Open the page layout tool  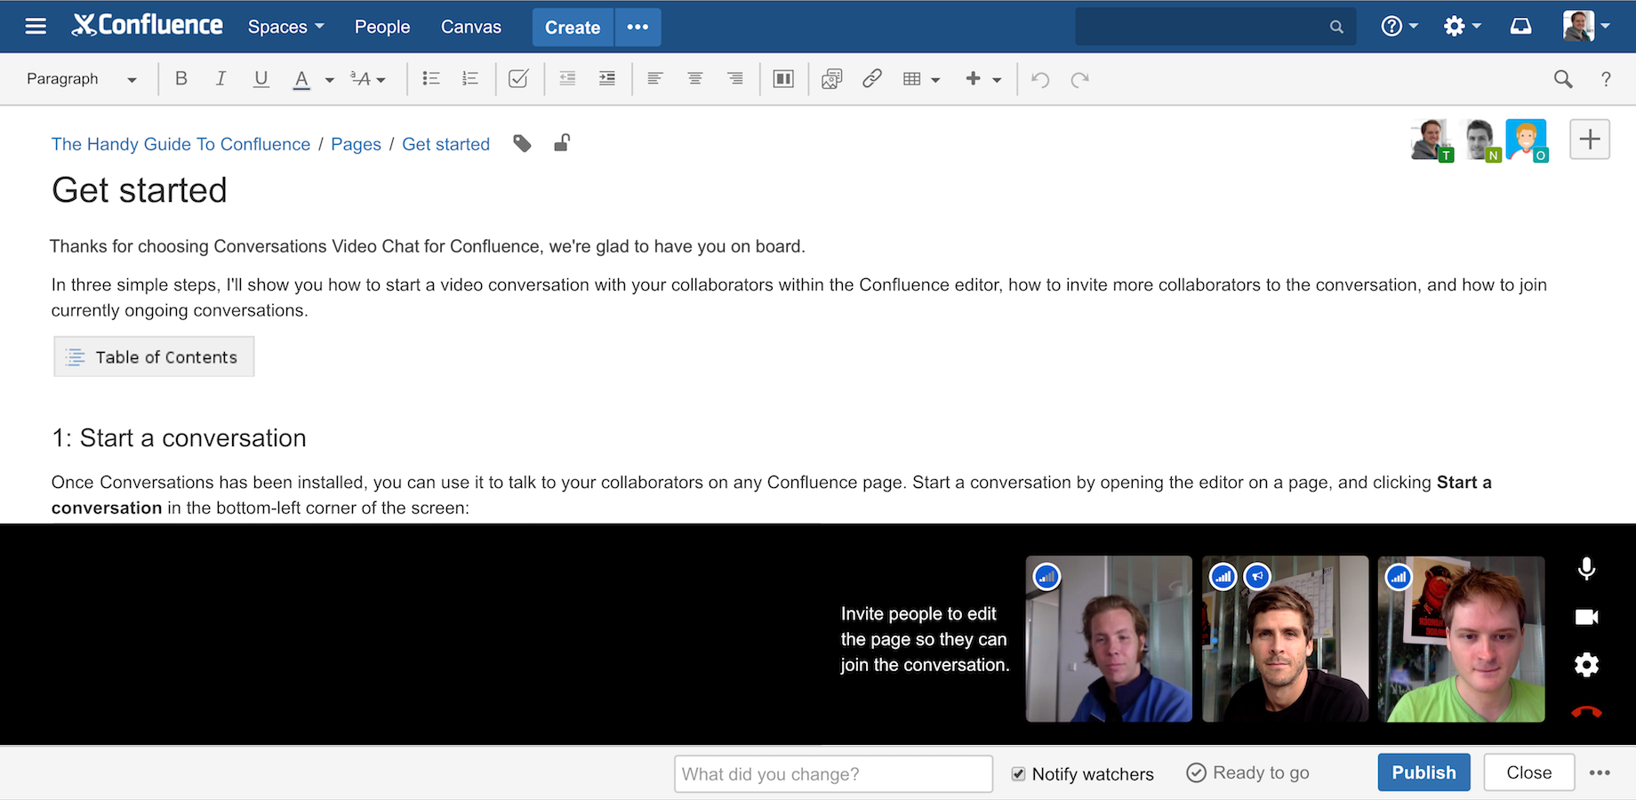click(x=783, y=79)
